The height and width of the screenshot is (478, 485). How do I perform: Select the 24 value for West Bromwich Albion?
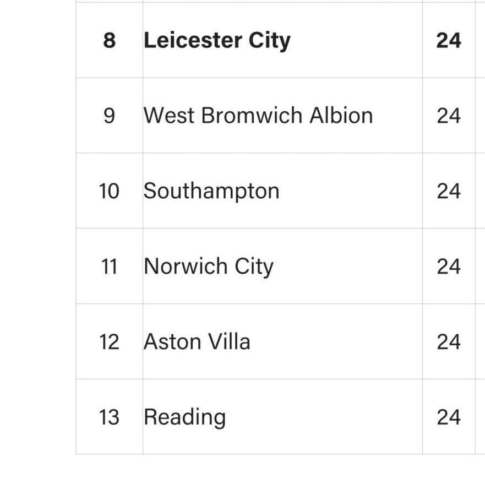click(x=448, y=116)
